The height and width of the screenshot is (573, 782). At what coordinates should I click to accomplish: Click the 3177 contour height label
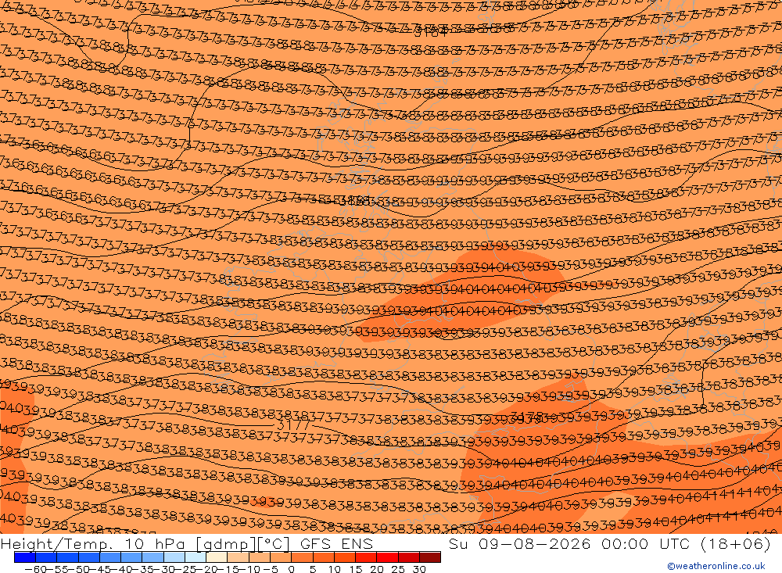(x=292, y=425)
